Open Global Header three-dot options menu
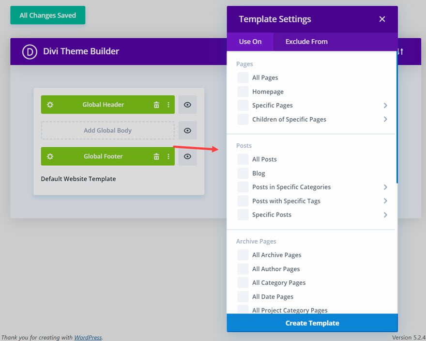 168,105
